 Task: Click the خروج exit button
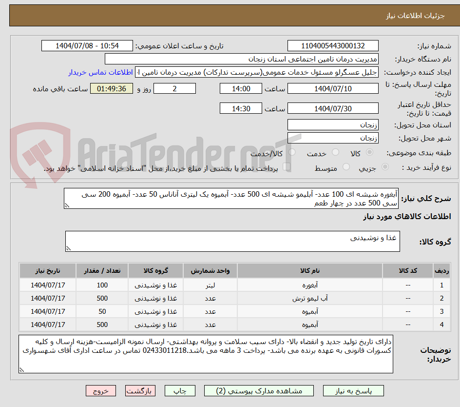click(x=101, y=390)
